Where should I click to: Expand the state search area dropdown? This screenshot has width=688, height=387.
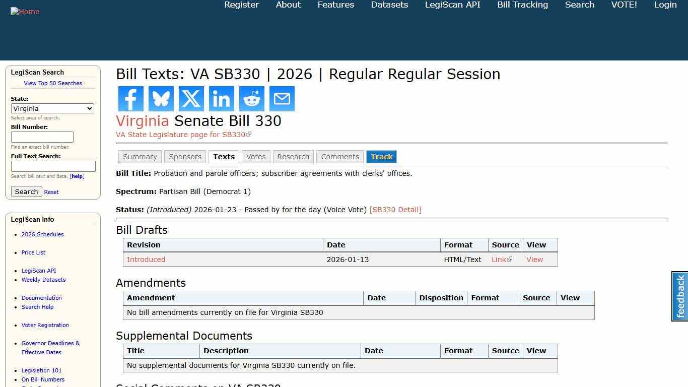[52, 108]
